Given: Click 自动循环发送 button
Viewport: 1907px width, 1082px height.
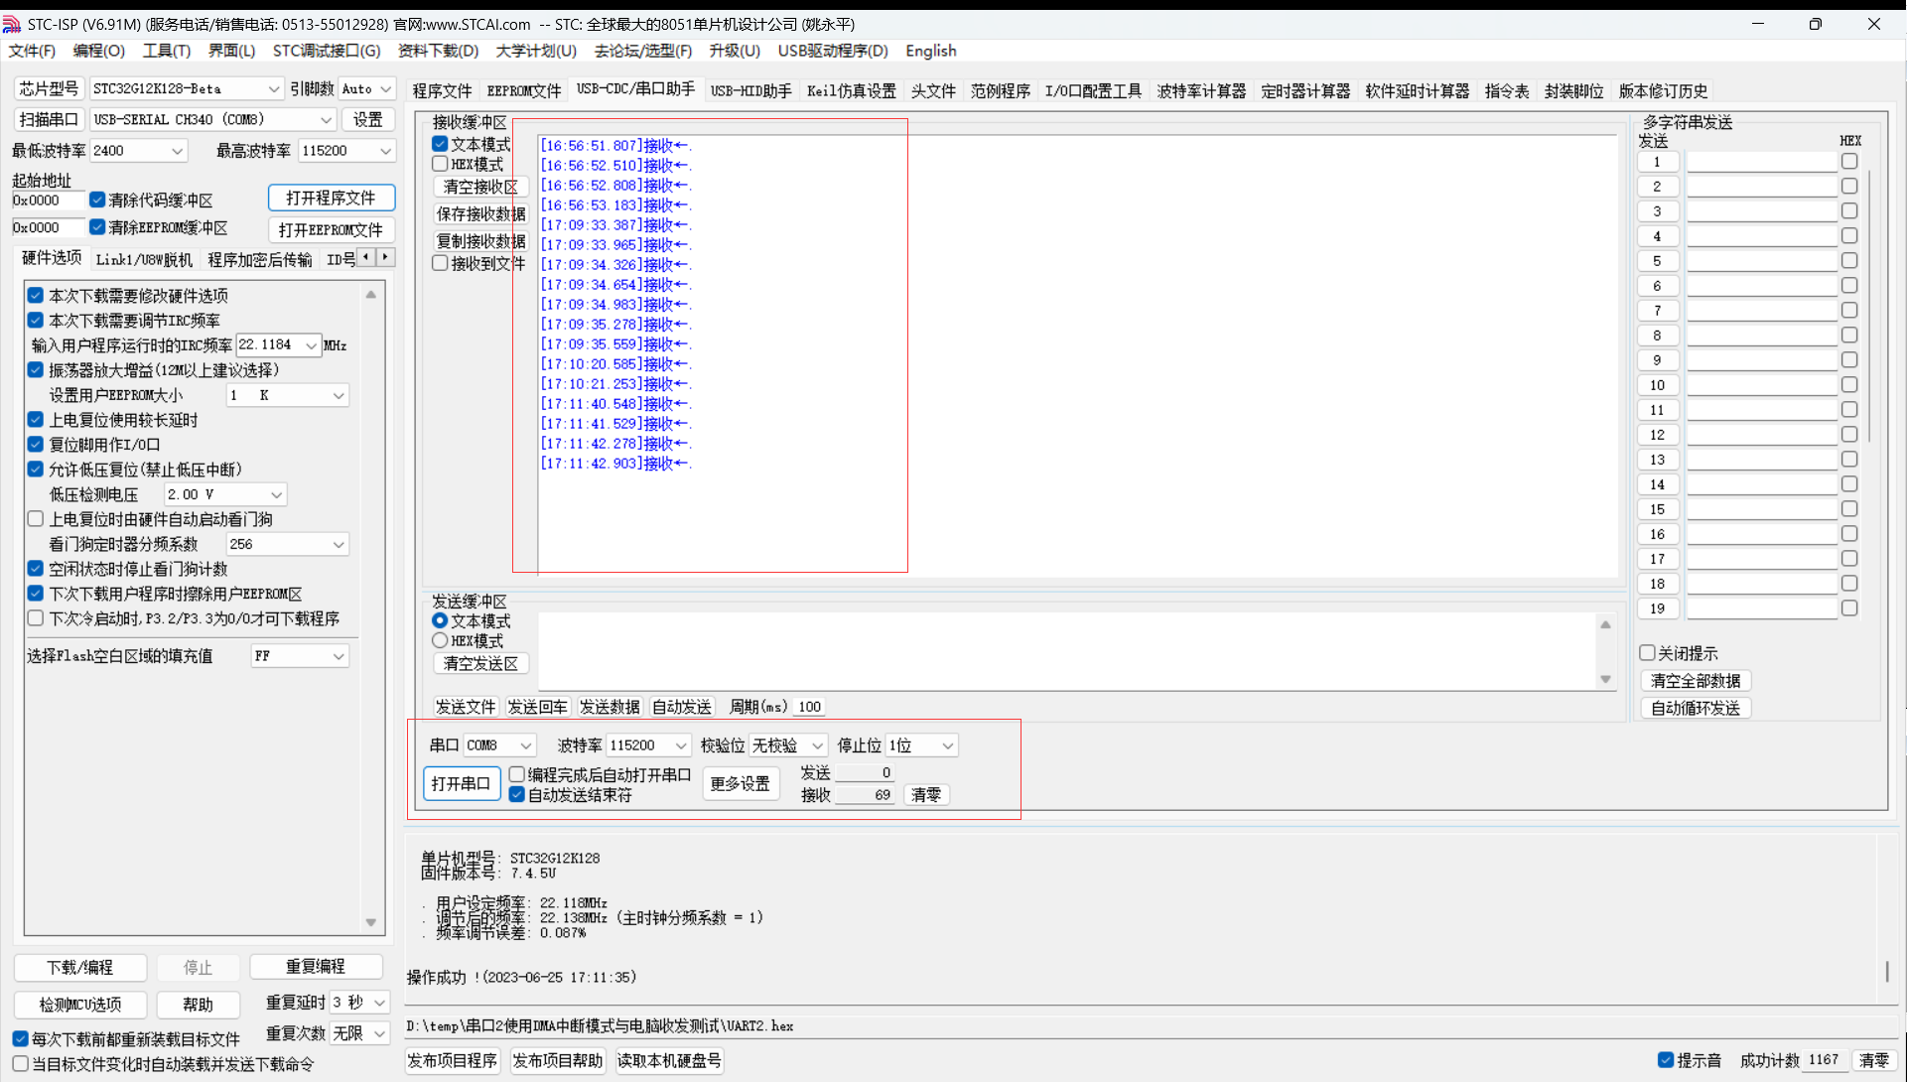Looking at the screenshot, I should pyautogui.click(x=1695, y=708).
